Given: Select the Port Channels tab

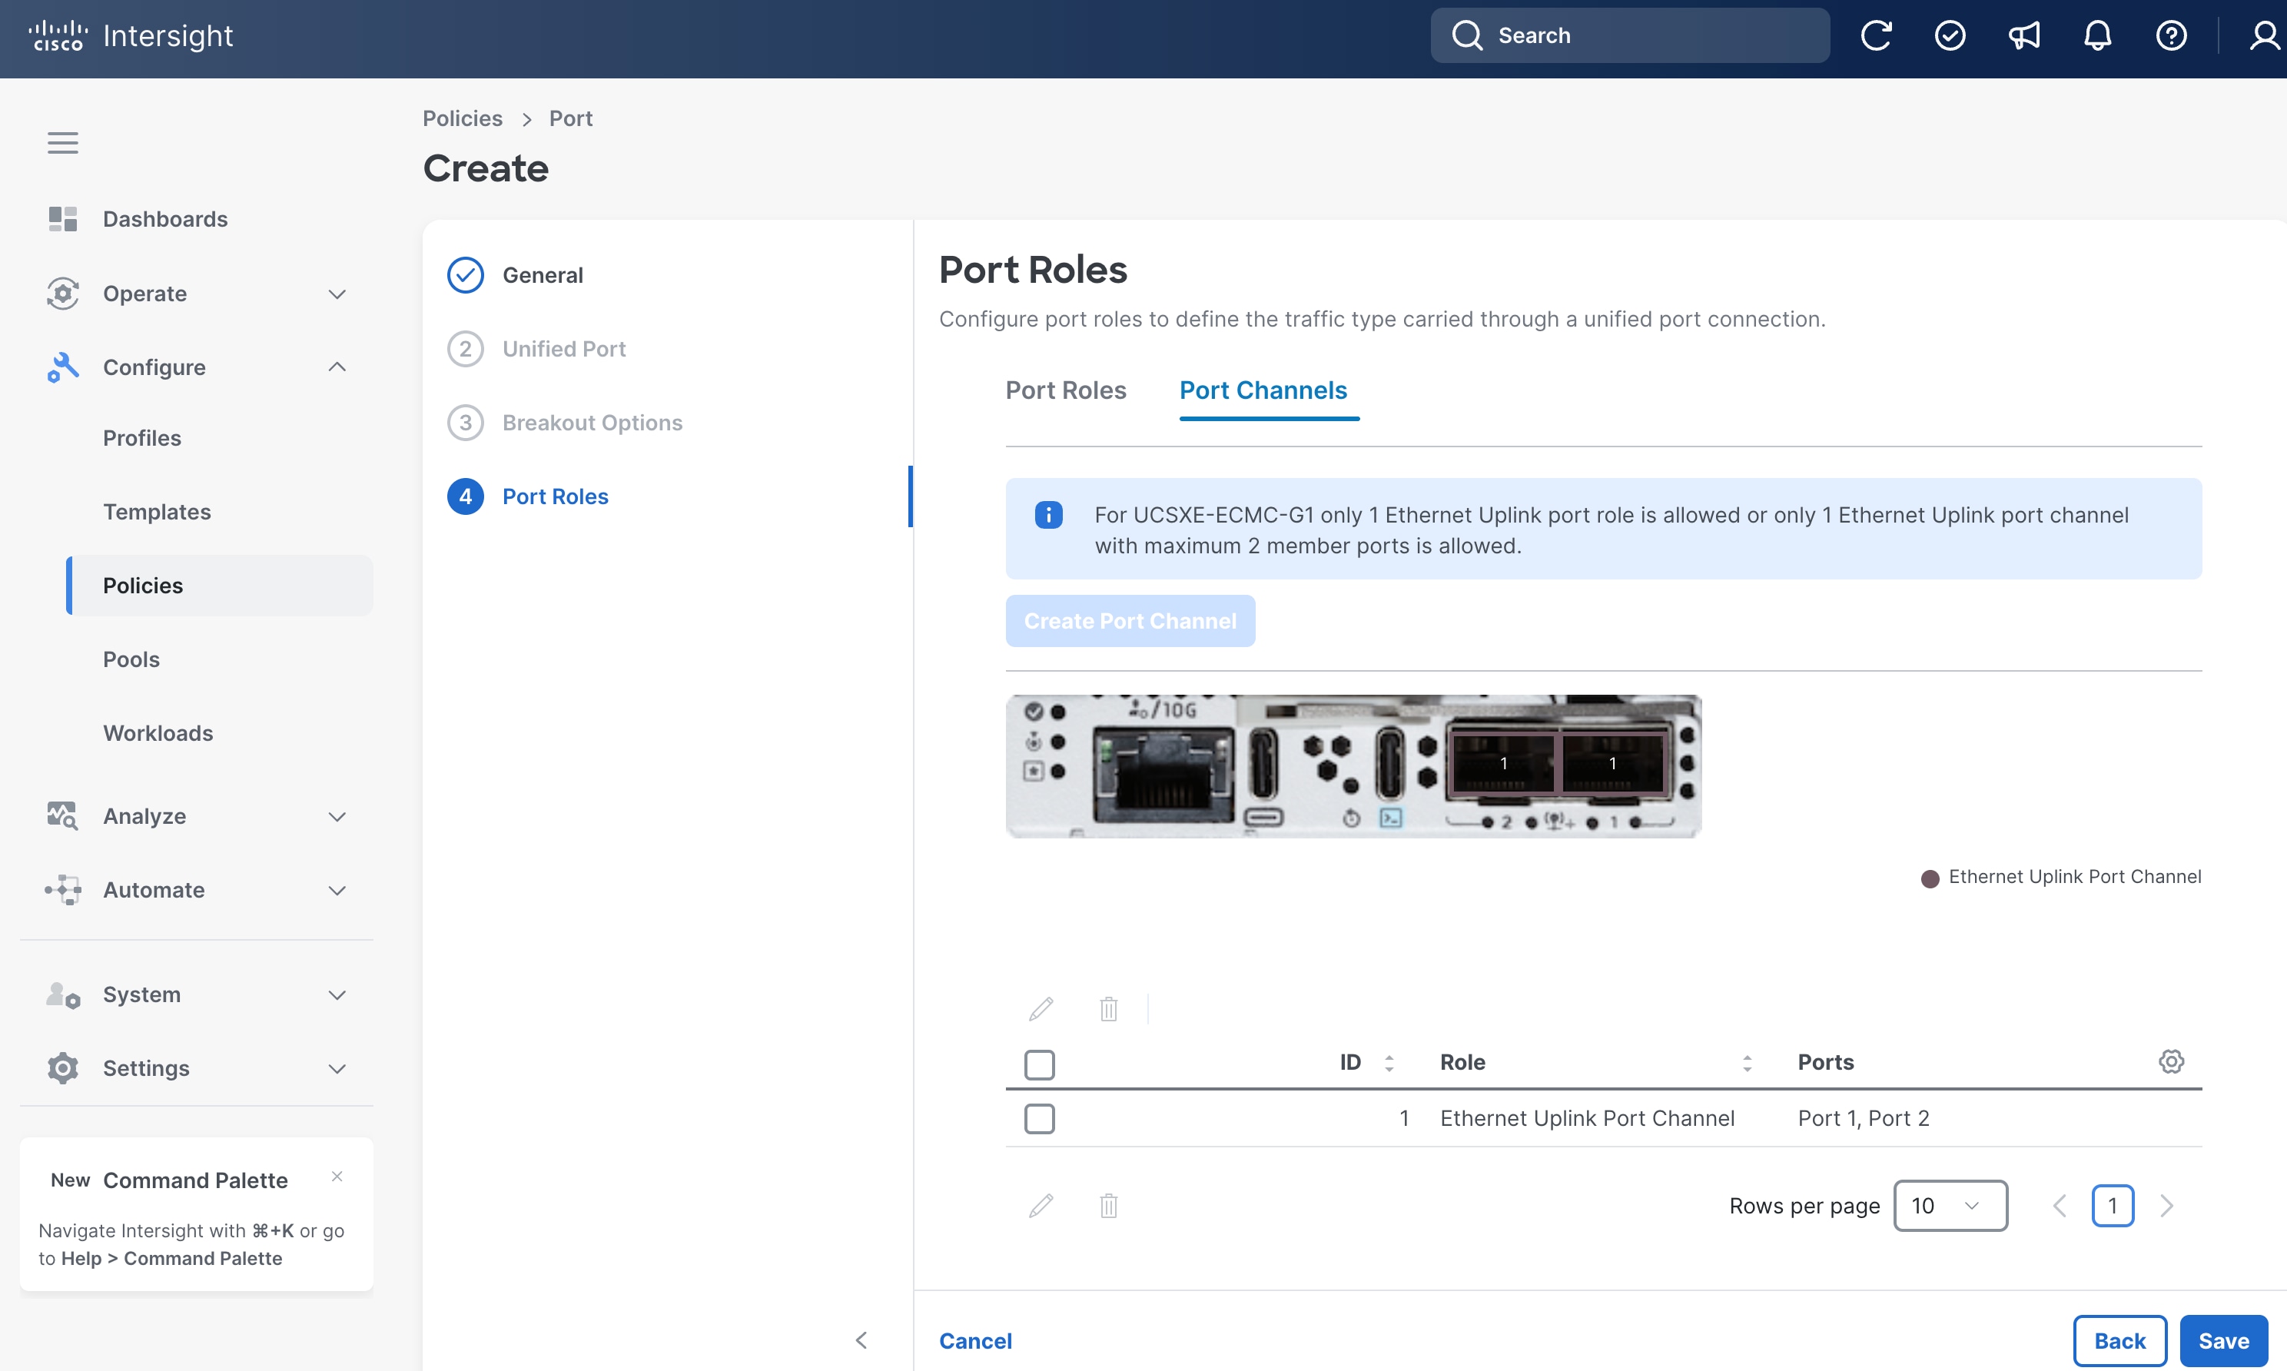Looking at the screenshot, I should (x=1263, y=390).
